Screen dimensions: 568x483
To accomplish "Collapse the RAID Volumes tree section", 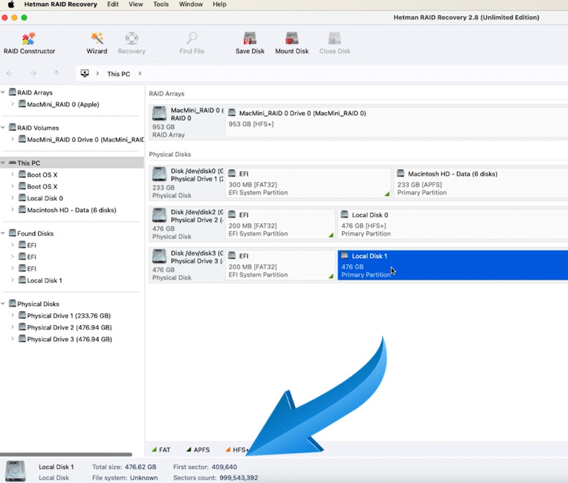I will pos(3,127).
